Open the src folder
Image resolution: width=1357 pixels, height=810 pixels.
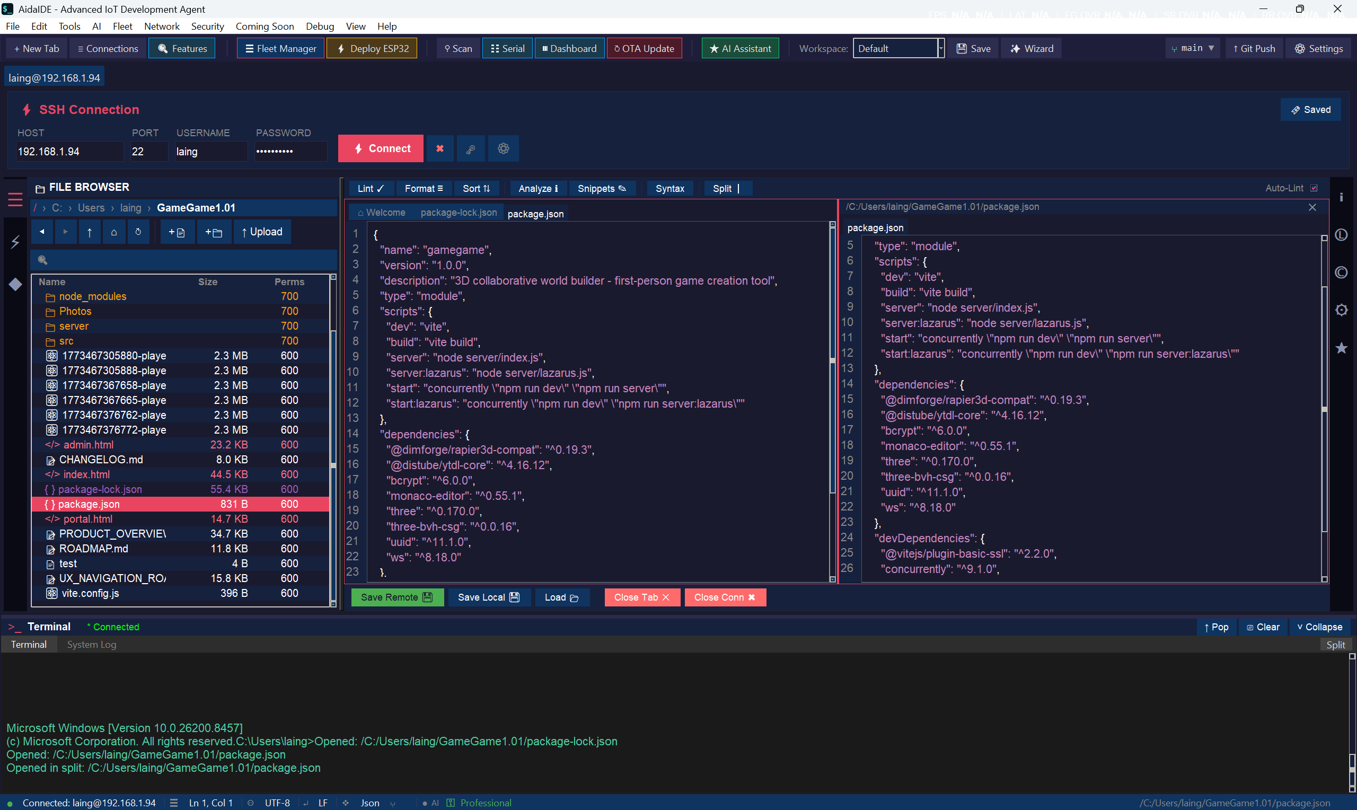pos(181,341)
